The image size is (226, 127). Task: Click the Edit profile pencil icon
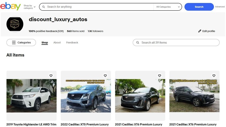coord(200,31)
